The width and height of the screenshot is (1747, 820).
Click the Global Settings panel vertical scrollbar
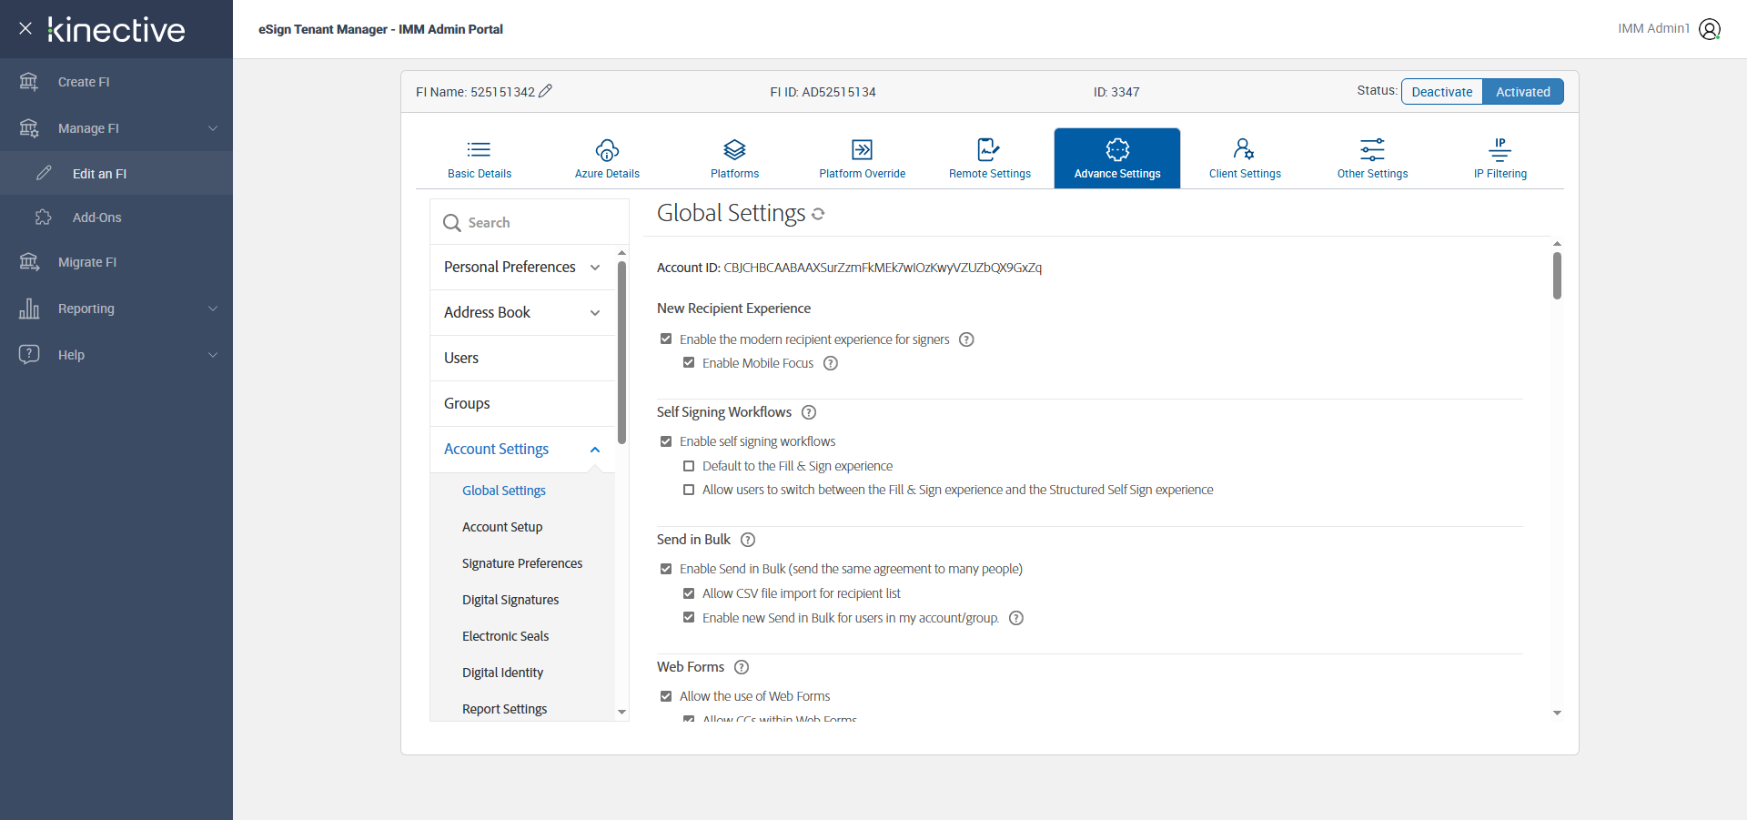(x=1557, y=276)
